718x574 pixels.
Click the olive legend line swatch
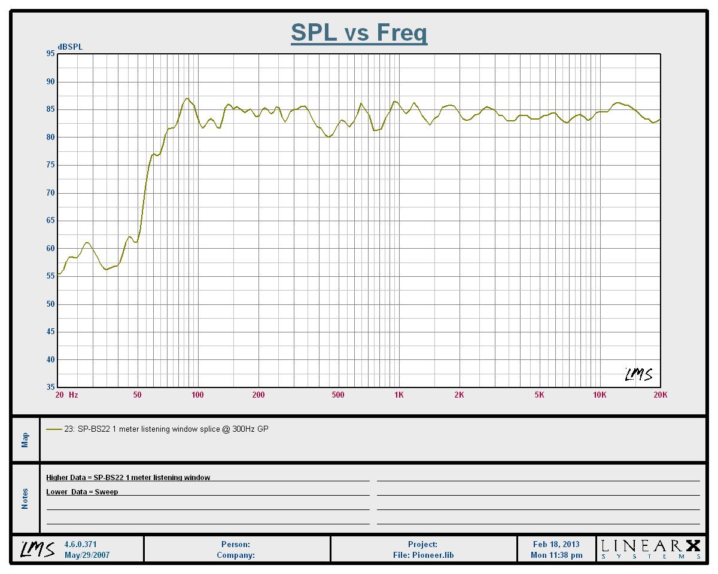[x=54, y=429]
